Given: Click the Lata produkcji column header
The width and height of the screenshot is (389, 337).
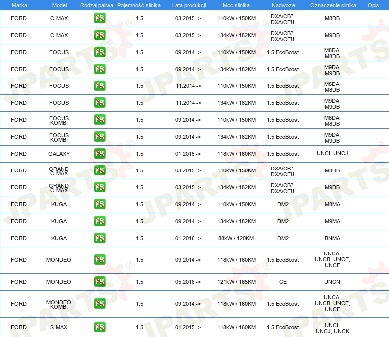Looking at the screenshot, I should coord(189,5).
